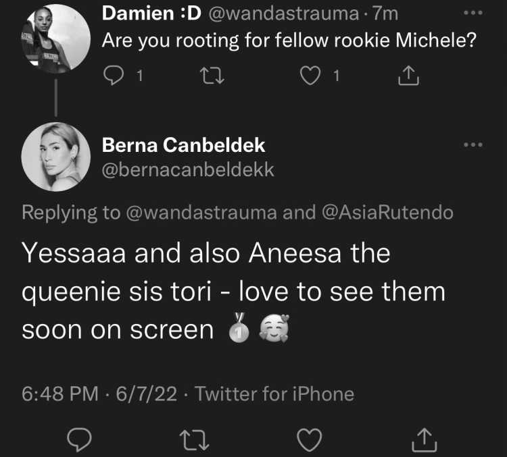Image resolution: width=507 pixels, height=457 pixels.
Task: Share Berna Canbeldek's tweet
Action: [425, 439]
